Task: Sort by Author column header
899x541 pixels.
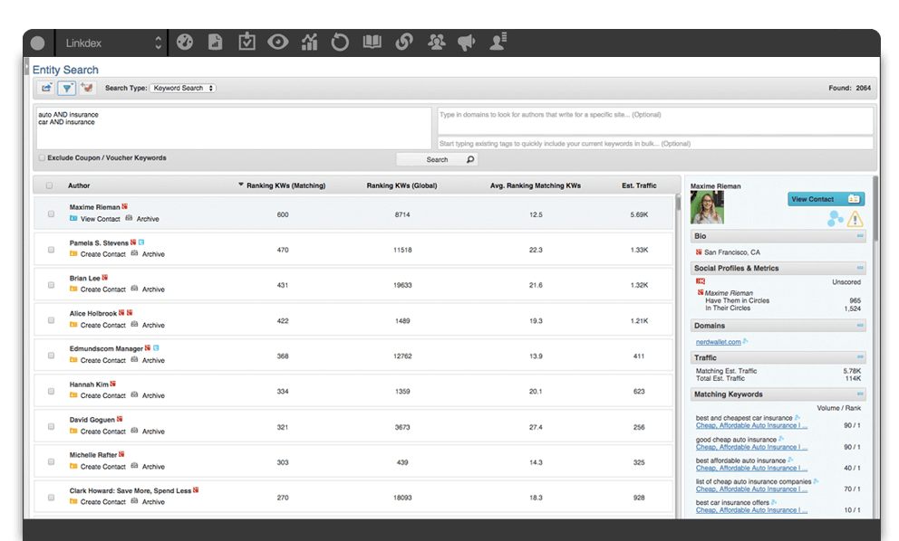Action: click(79, 185)
